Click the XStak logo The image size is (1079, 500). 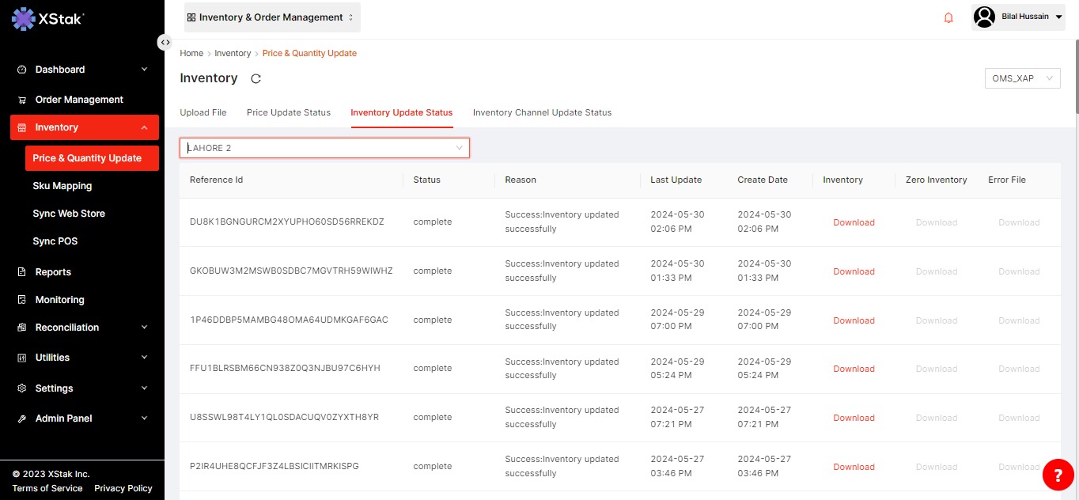pyautogui.click(x=48, y=20)
